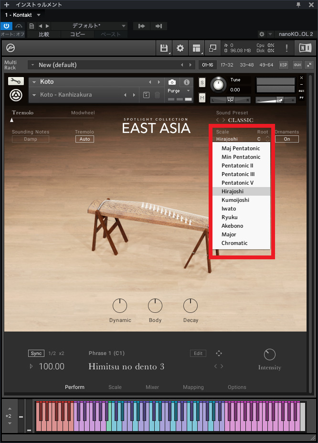Select the 33-48 rack page tab
The image size is (318, 443).
coord(247,65)
